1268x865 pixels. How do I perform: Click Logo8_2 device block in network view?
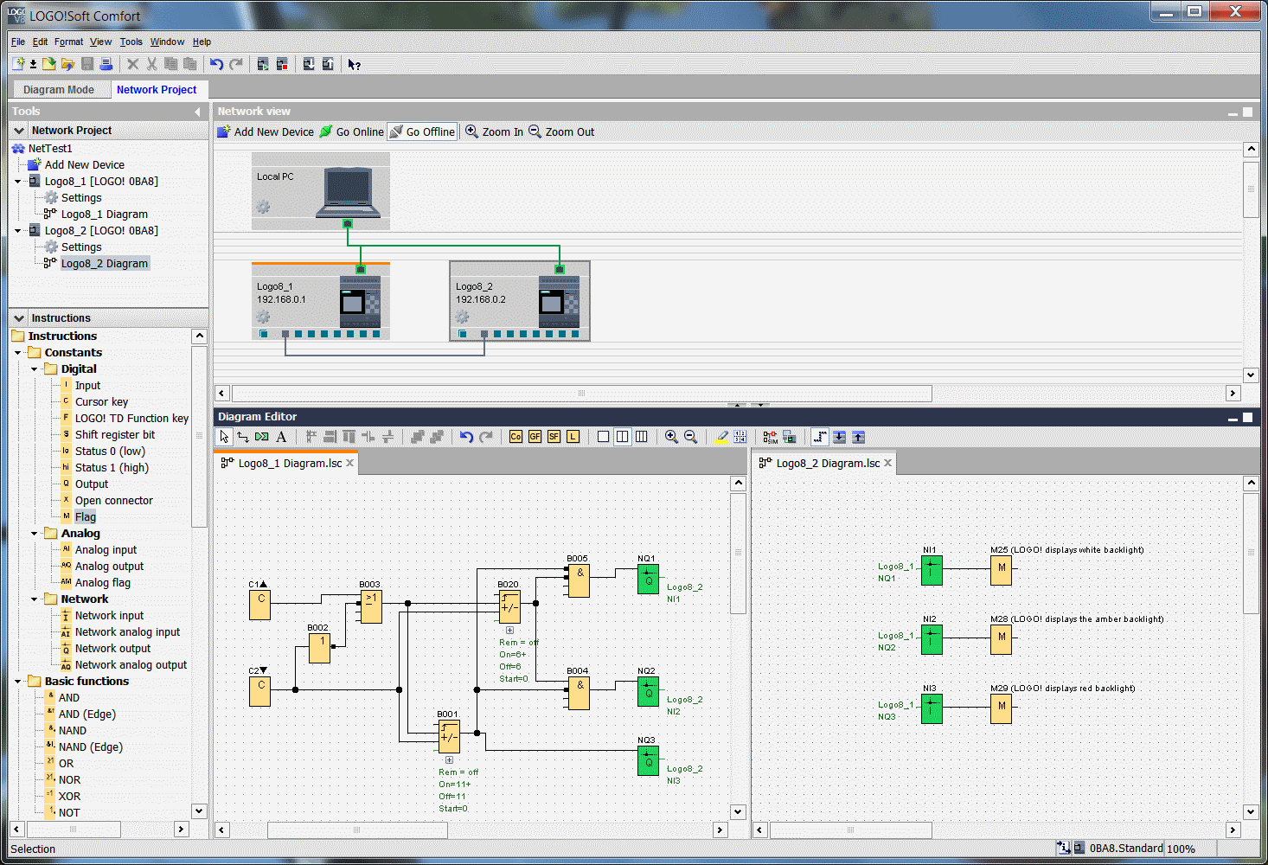point(520,301)
